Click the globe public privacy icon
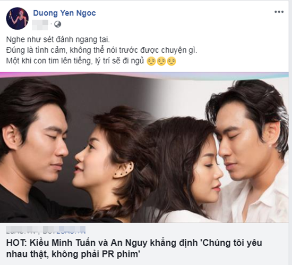The width and height of the screenshot is (292, 265). (x=57, y=24)
